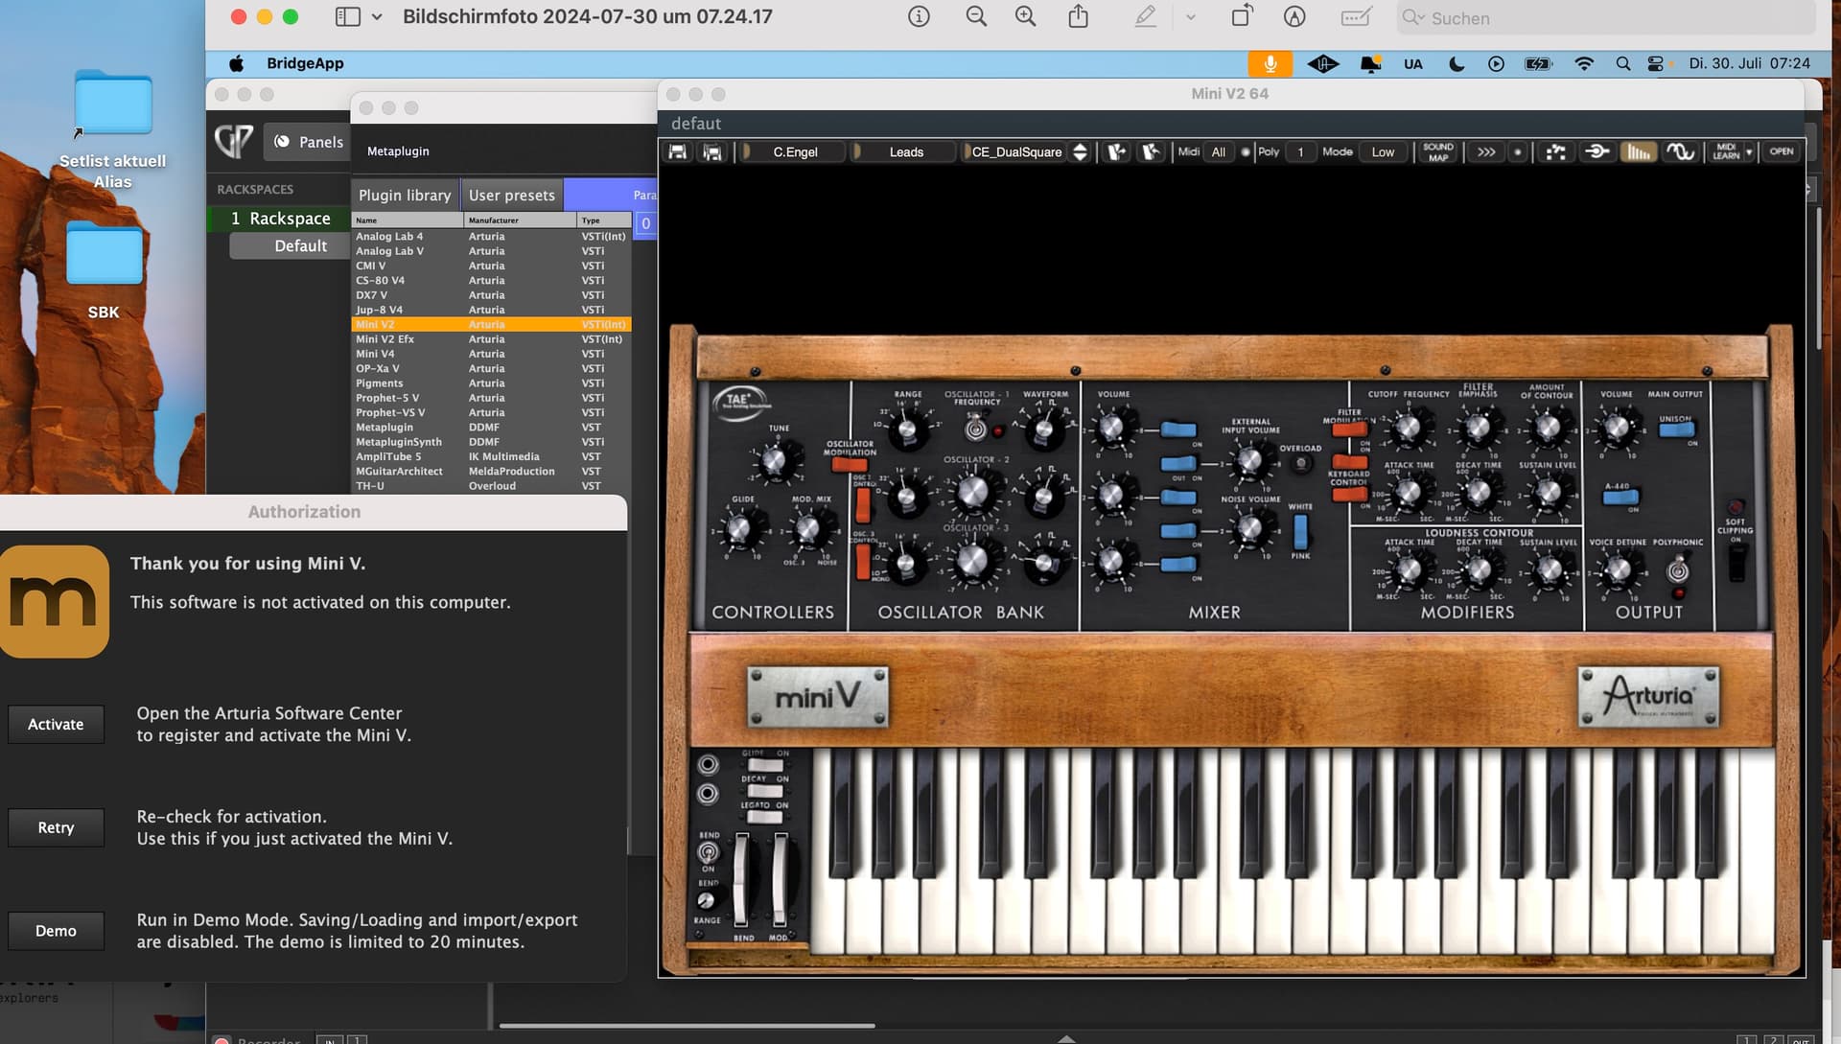
Task: Open the Mode Low dropdown
Action: pos(1383,151)
